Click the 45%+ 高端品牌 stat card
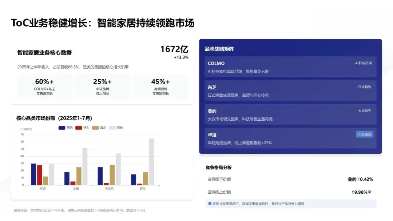 tap(161, 87)
